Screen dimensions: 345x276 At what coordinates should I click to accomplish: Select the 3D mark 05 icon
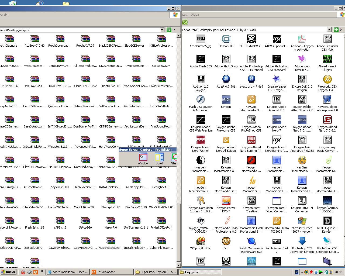tap(226, 39)
